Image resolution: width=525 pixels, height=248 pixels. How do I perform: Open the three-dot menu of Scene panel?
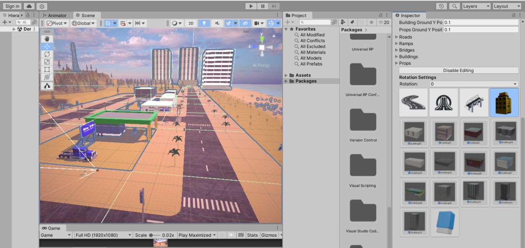click(x=277, y=15)
